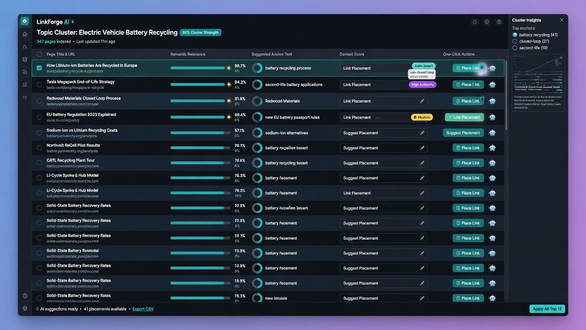This screenshot has height=330, width=586.
Task: Open notifications bell in top header
Action: (475, 22)
